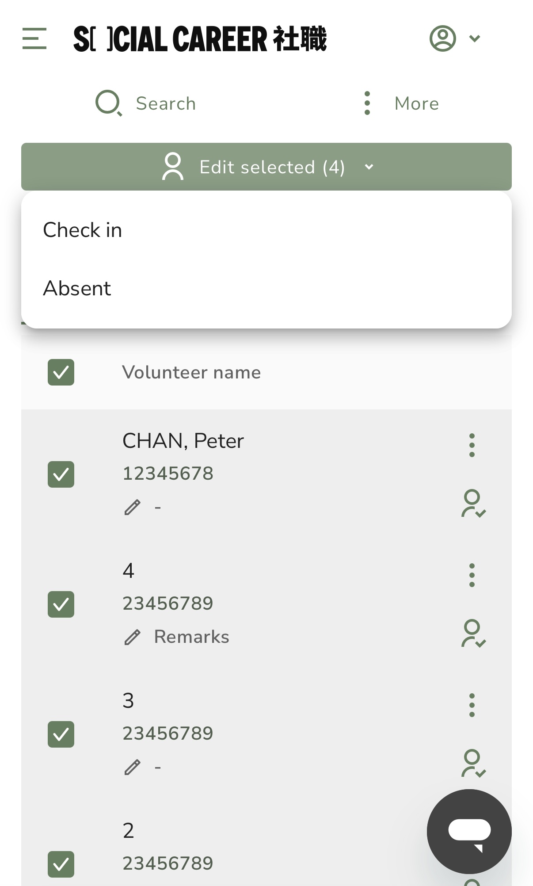Click the Social Career logo

(x=200, y=38)
